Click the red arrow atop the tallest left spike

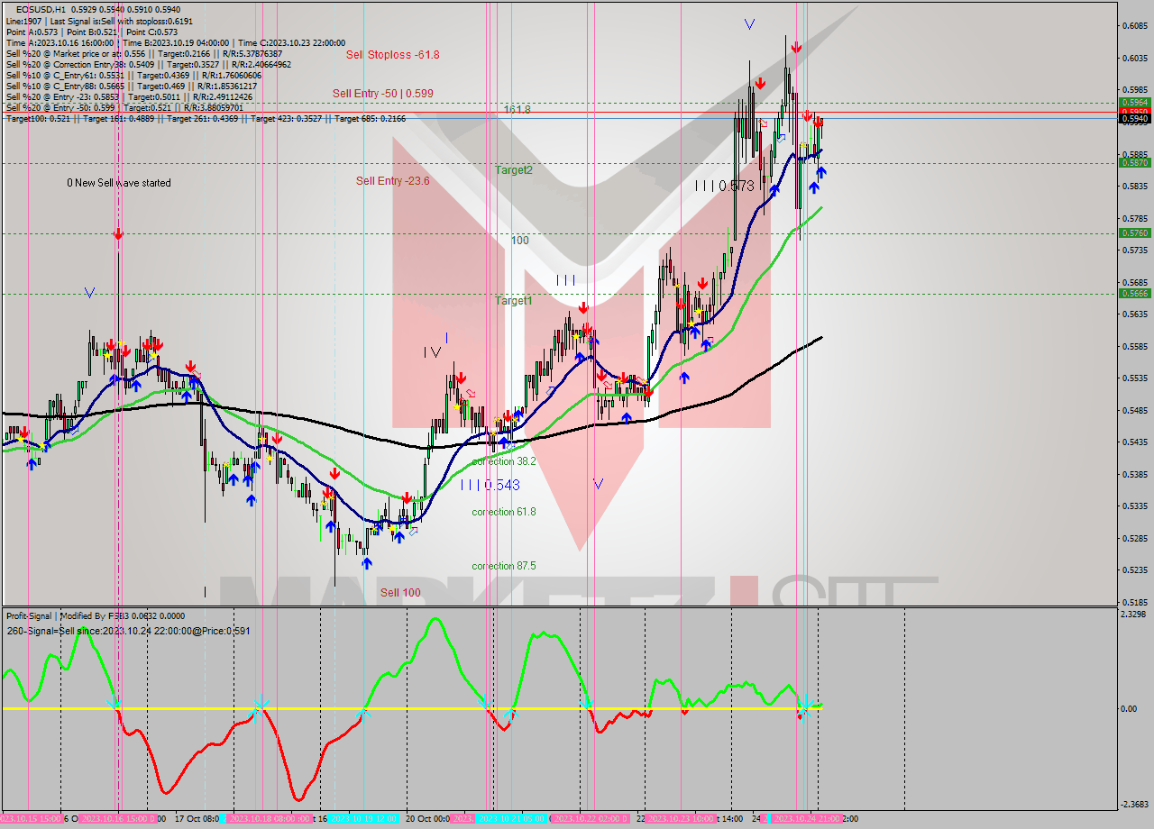(118, 234)
